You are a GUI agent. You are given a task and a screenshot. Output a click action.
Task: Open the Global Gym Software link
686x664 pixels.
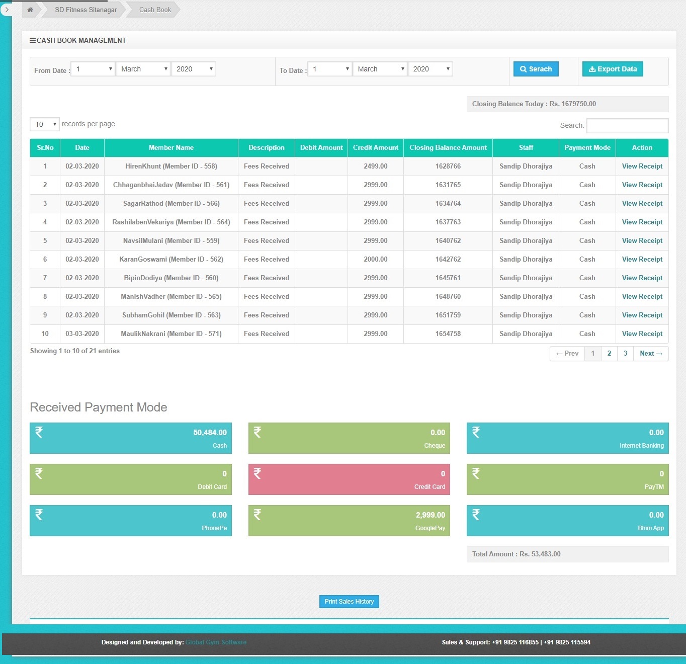click(x=216, y=642)
